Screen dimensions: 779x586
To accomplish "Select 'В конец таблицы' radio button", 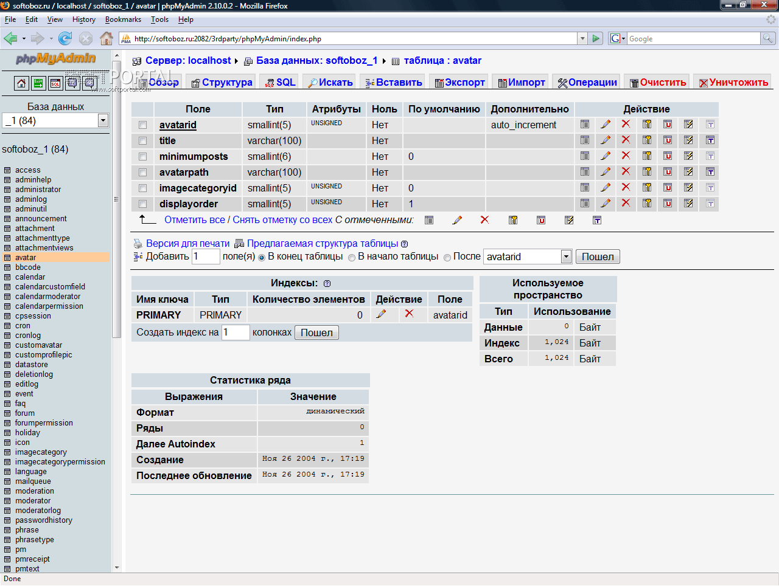I will point(262,258).
